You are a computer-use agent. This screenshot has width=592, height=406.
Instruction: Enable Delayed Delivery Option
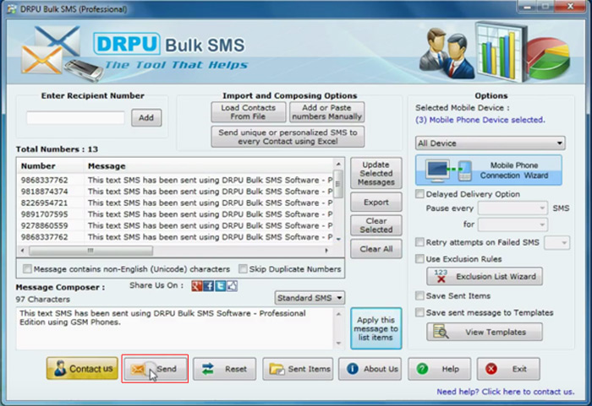click(419, 194)
